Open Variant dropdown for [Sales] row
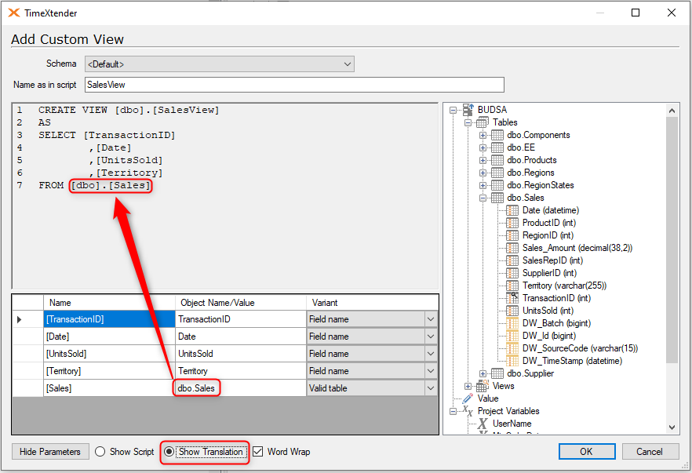Viewport: 692px width, 473px height. click(431, 387)
